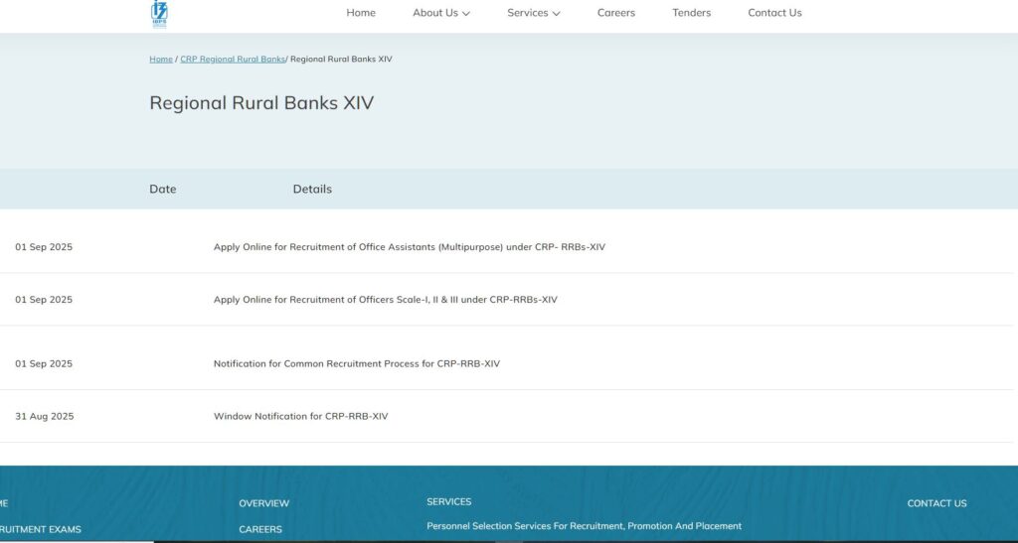Viewport: 1018px width, 543px height.
Task: Click the IBPS logo in the header
Action: pos(159,12)
